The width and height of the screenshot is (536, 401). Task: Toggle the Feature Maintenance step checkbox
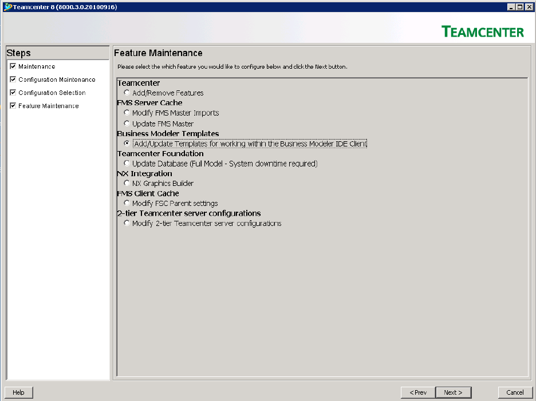pos(13,106)
